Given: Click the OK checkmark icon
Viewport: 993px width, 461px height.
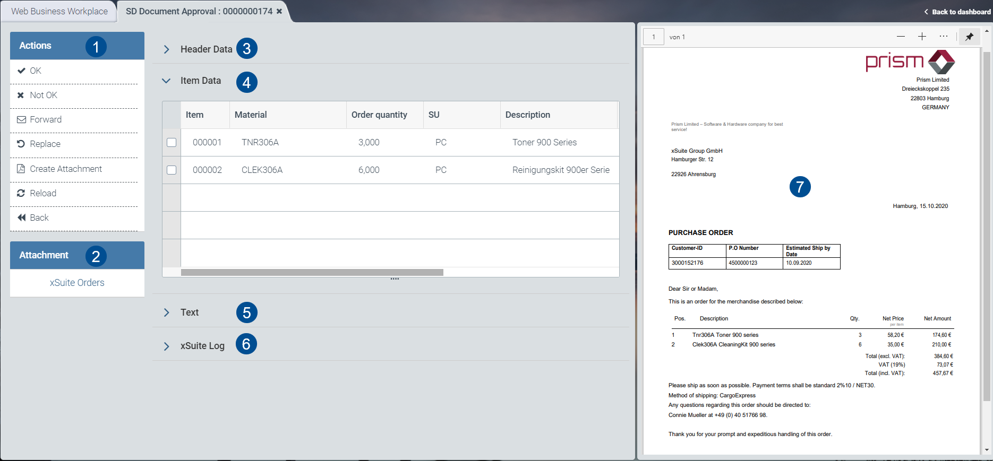Looking at the screenshot, I should [x=21, y=71].
